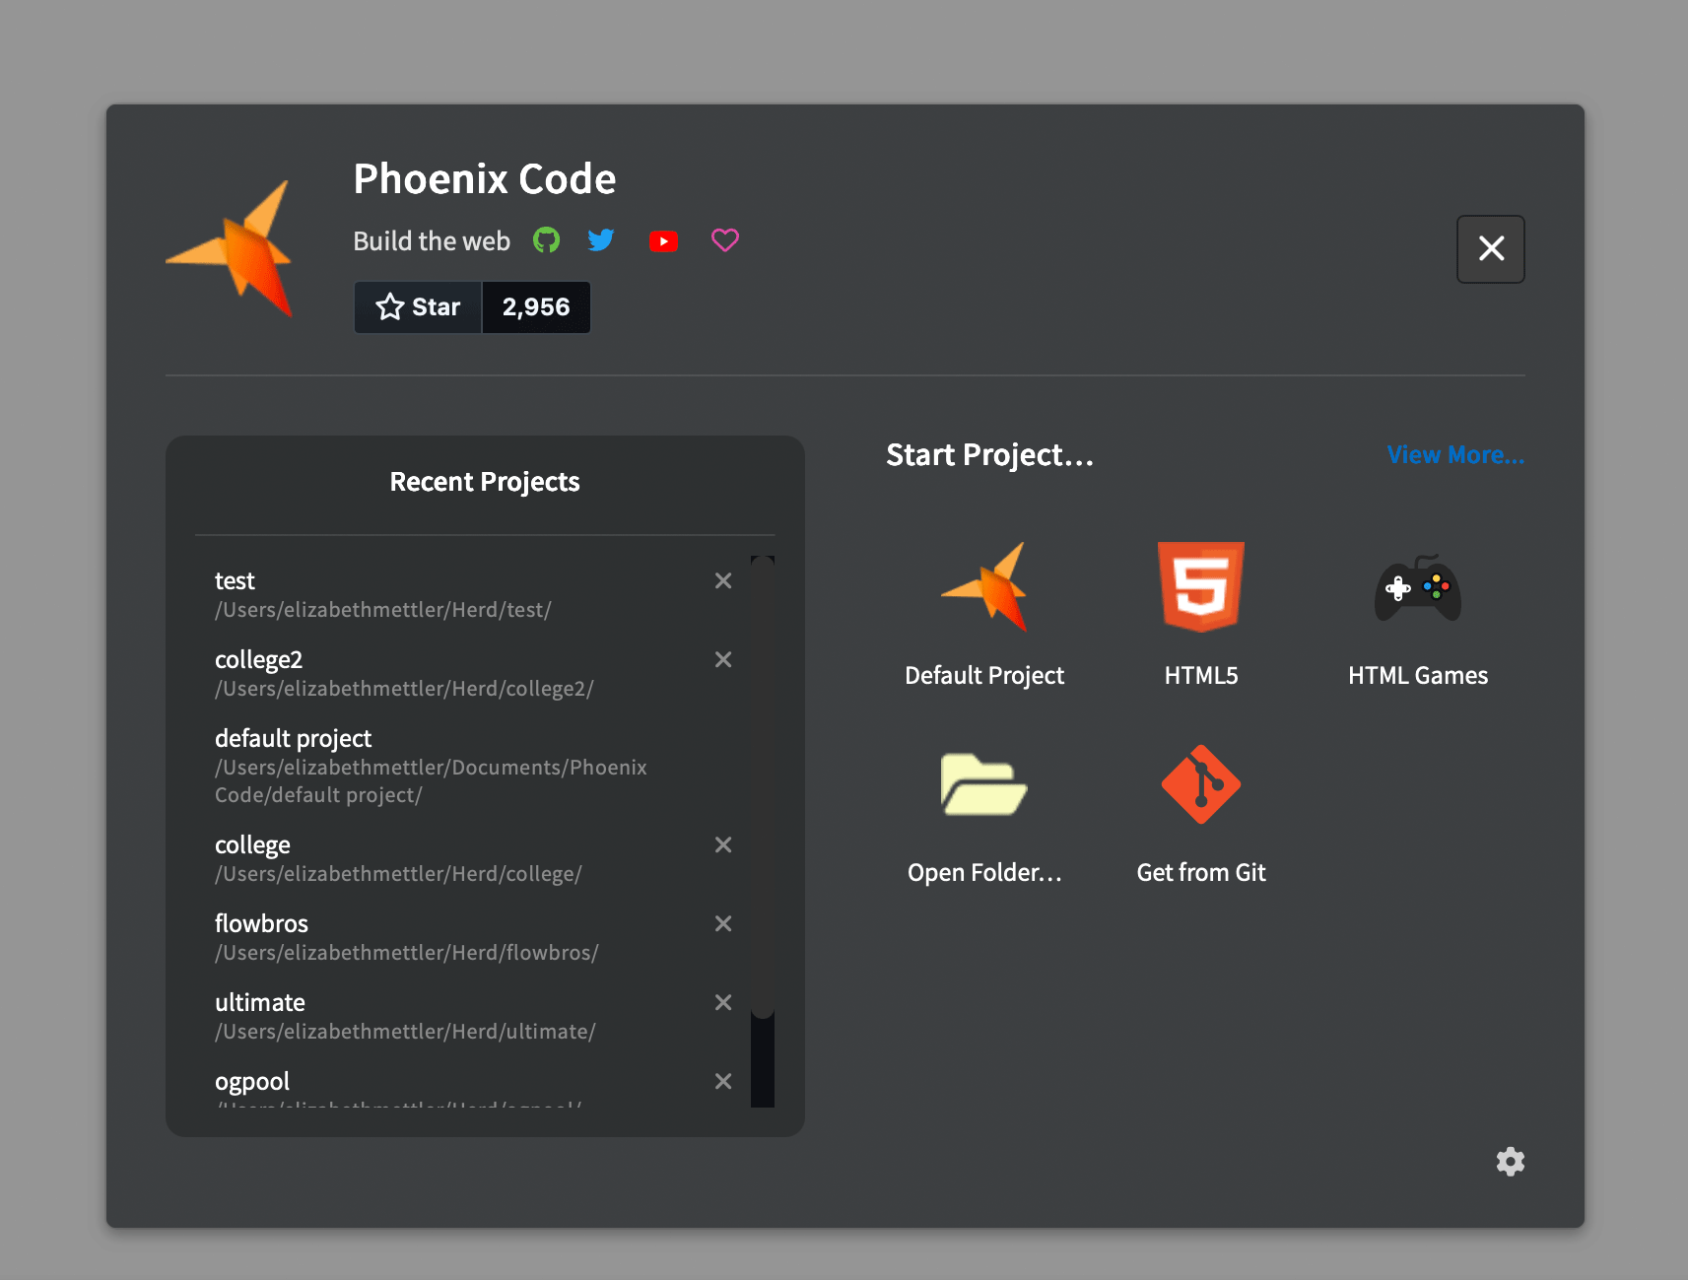Remove ultimate from recent projects
1688x1280 pixels.
723,1003
